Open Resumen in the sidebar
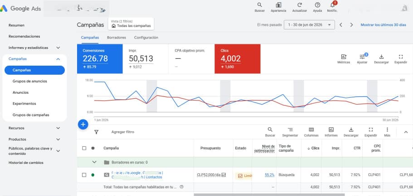 coord(16,25)
